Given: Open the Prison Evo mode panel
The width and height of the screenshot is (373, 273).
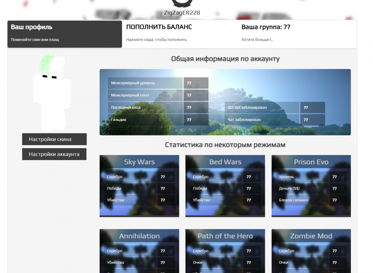Looking at the screenshot, I should pyautogui.click(x=311, y=162).
